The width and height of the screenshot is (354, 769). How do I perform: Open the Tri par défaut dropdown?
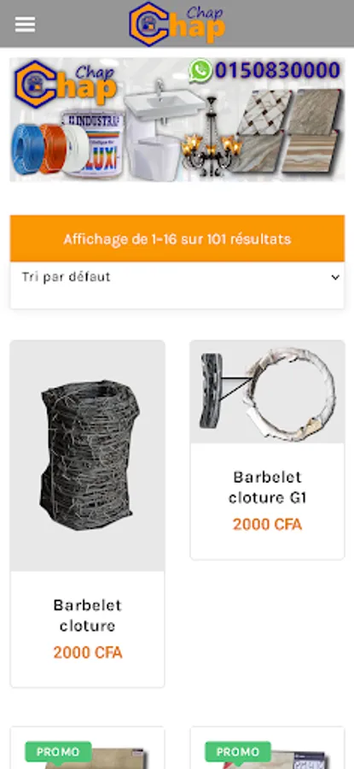(x=177, y=277)
